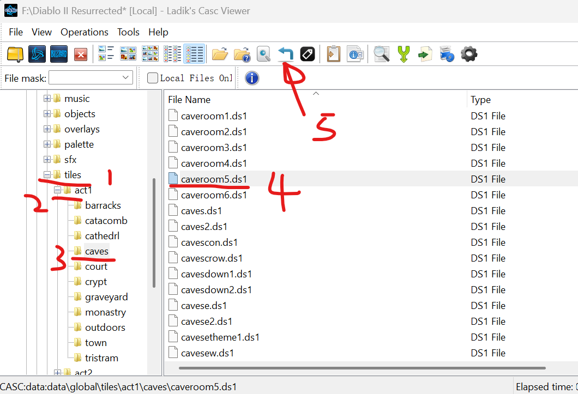Click the file list horizontal scrollbar
Image resolution: width=578 pixels, height=394 pixels.
point(362,368)
